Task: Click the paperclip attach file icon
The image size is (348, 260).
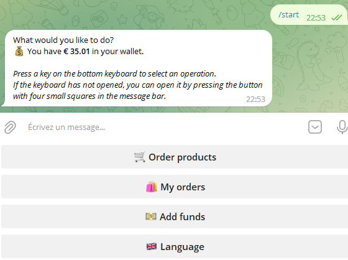Action: (x=10, y=128)
